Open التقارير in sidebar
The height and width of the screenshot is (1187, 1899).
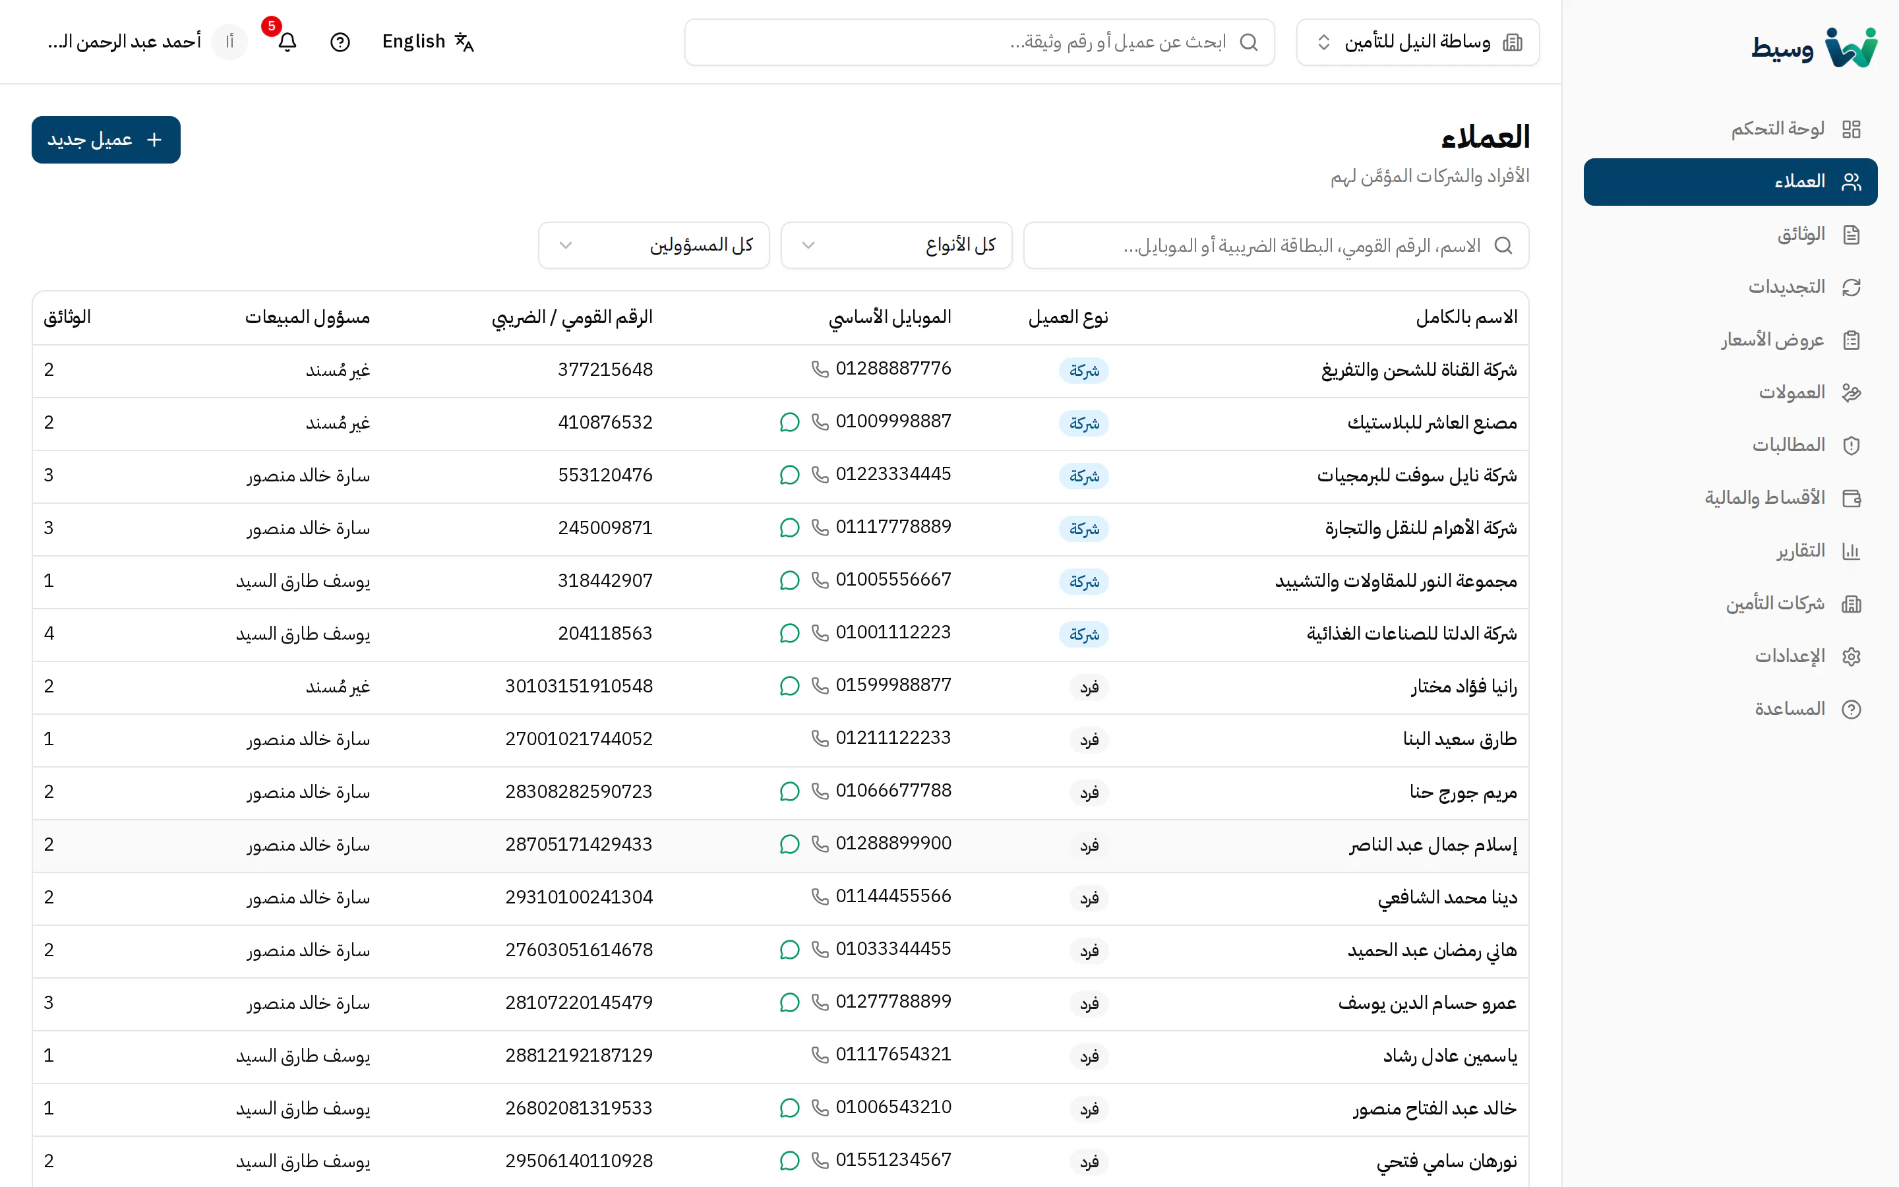tap(1730, 551)
